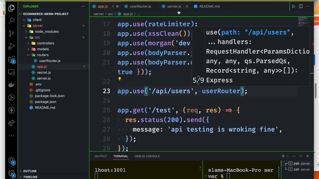Open the Explorer view in activity bar
Screen dimensions: 319x179
[11, 8]
